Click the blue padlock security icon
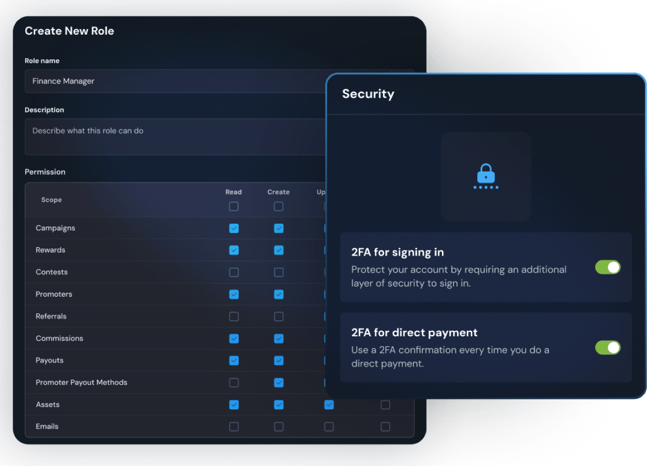655x466 pixels. [486, 176]
